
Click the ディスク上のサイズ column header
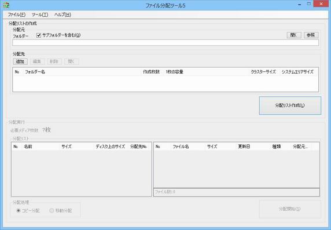(x=111, y=147)
